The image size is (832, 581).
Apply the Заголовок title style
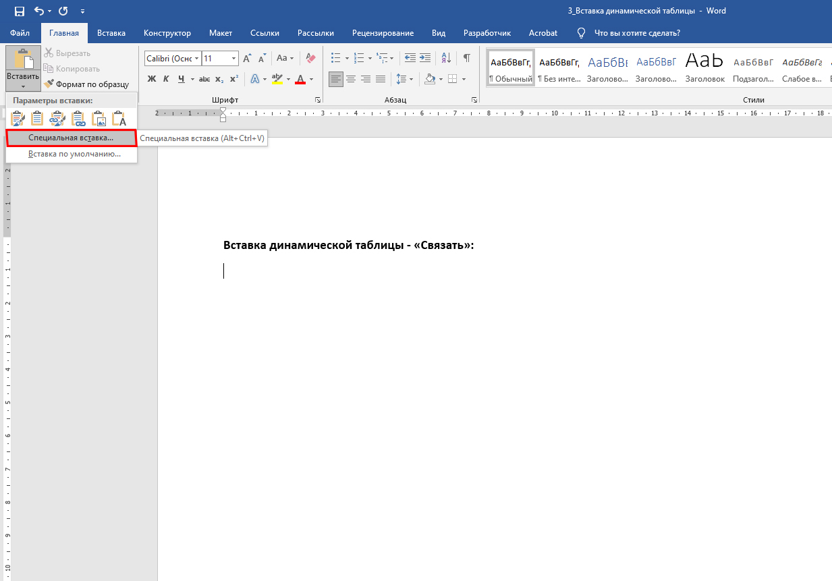pos(704,67)
